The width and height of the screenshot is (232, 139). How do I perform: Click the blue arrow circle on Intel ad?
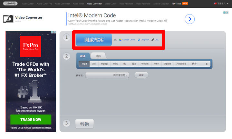(189, 19)
